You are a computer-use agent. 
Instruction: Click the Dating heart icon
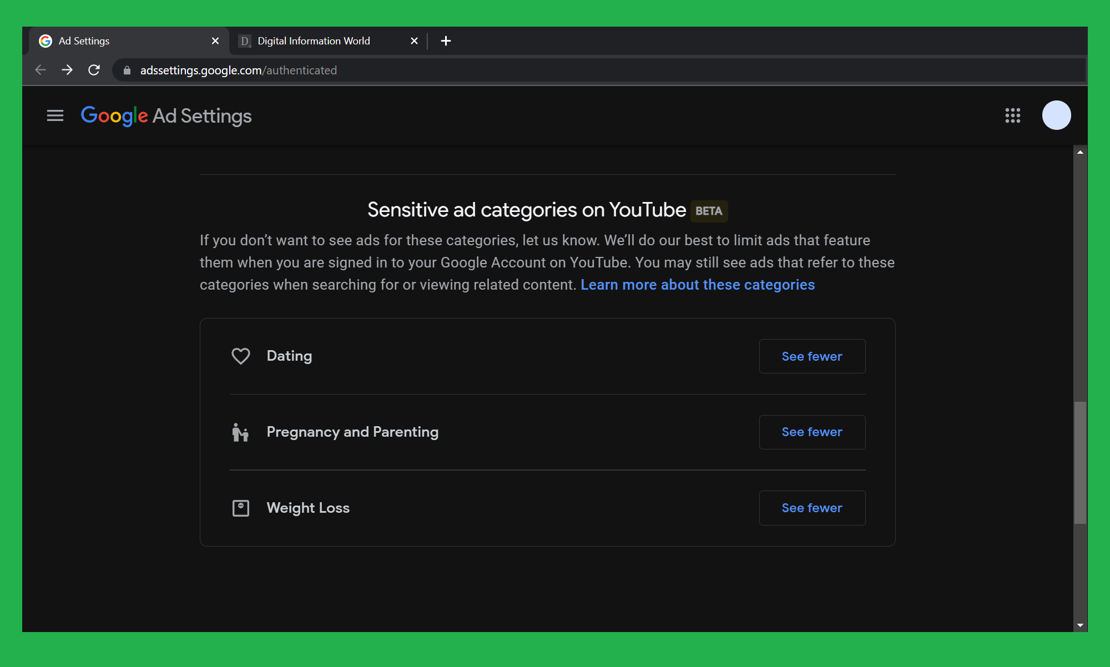point(240,356)
